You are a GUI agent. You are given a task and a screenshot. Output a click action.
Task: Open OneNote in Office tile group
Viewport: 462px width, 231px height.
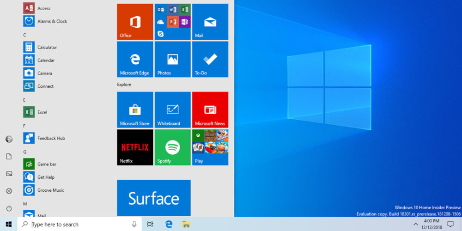click(185, 22)
